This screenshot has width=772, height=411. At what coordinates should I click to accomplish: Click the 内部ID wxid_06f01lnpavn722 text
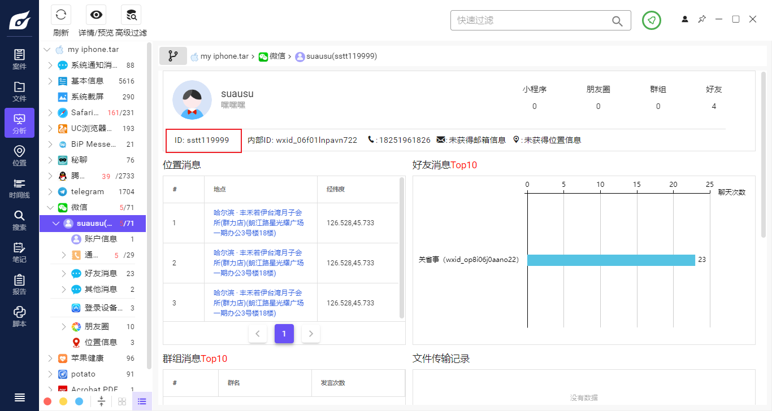pos(302,140)
